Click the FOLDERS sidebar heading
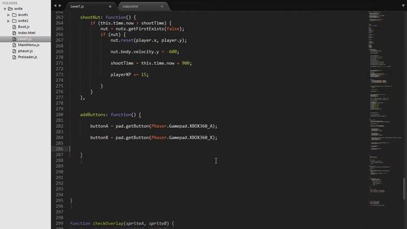Screen dimensions: 407x229 pos(10,3)
